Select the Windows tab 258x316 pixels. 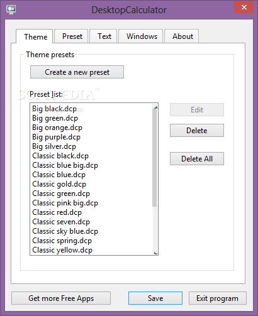(141, 36)
